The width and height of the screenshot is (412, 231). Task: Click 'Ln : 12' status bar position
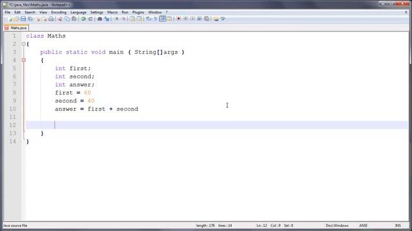pos(262,225)
